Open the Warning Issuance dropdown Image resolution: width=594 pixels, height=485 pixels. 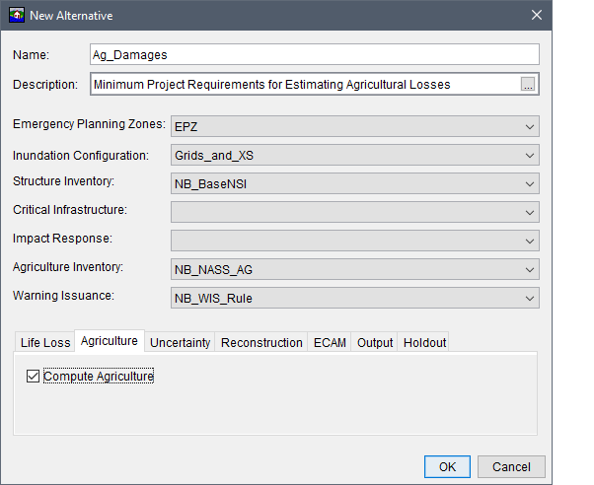[x=355, y=298]
